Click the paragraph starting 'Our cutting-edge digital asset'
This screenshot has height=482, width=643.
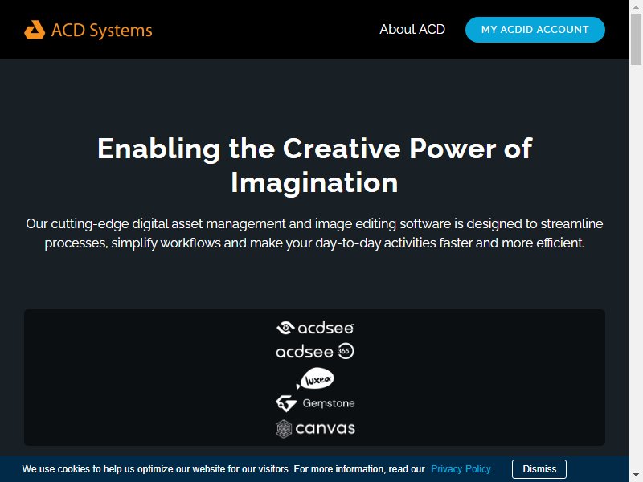[x=314, y=233]
